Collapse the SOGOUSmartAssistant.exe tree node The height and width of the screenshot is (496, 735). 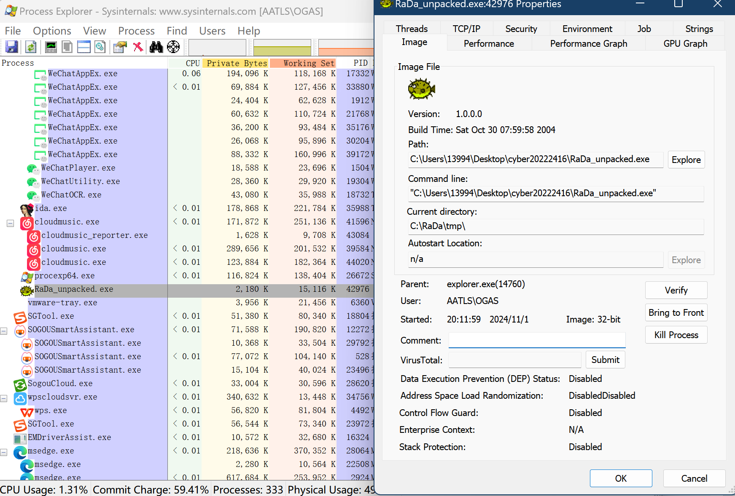pos(4,331)
